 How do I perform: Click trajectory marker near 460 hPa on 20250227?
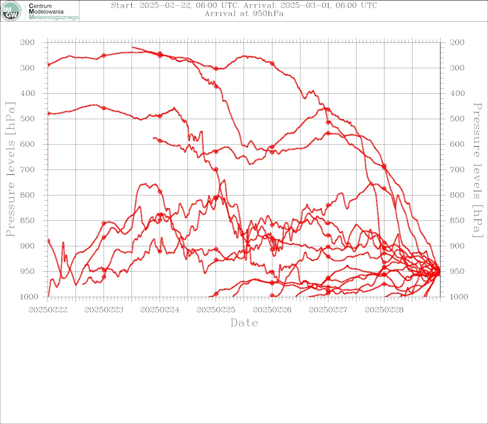(x=328, y=109)
